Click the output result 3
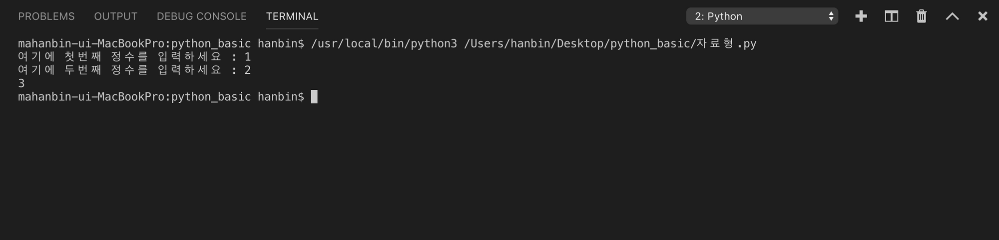The height and width of the screenshot is (240, 999). tap(21, 83)
